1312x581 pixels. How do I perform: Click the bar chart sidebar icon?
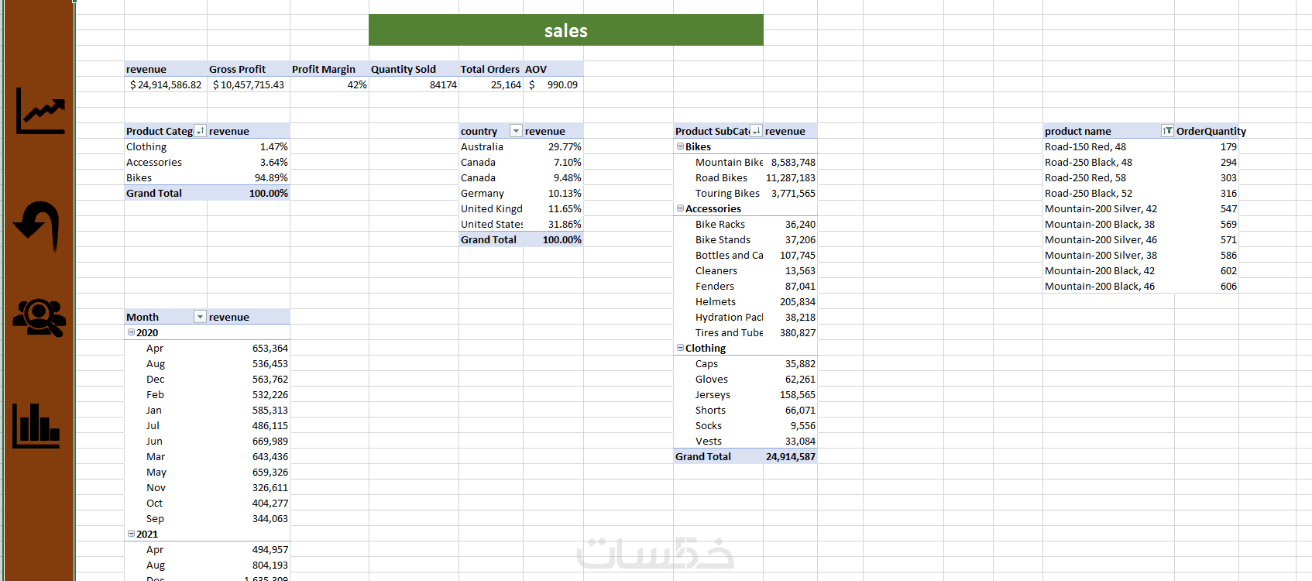pos(36,426)
